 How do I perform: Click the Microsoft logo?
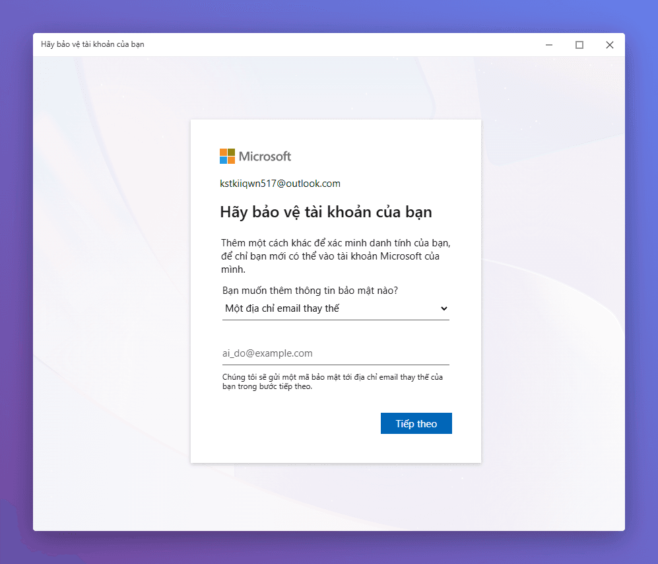pos(255,156)
